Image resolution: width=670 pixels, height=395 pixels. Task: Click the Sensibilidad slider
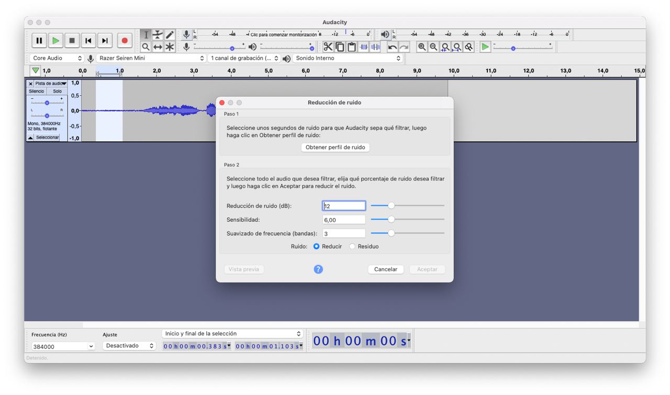(407, 219)
